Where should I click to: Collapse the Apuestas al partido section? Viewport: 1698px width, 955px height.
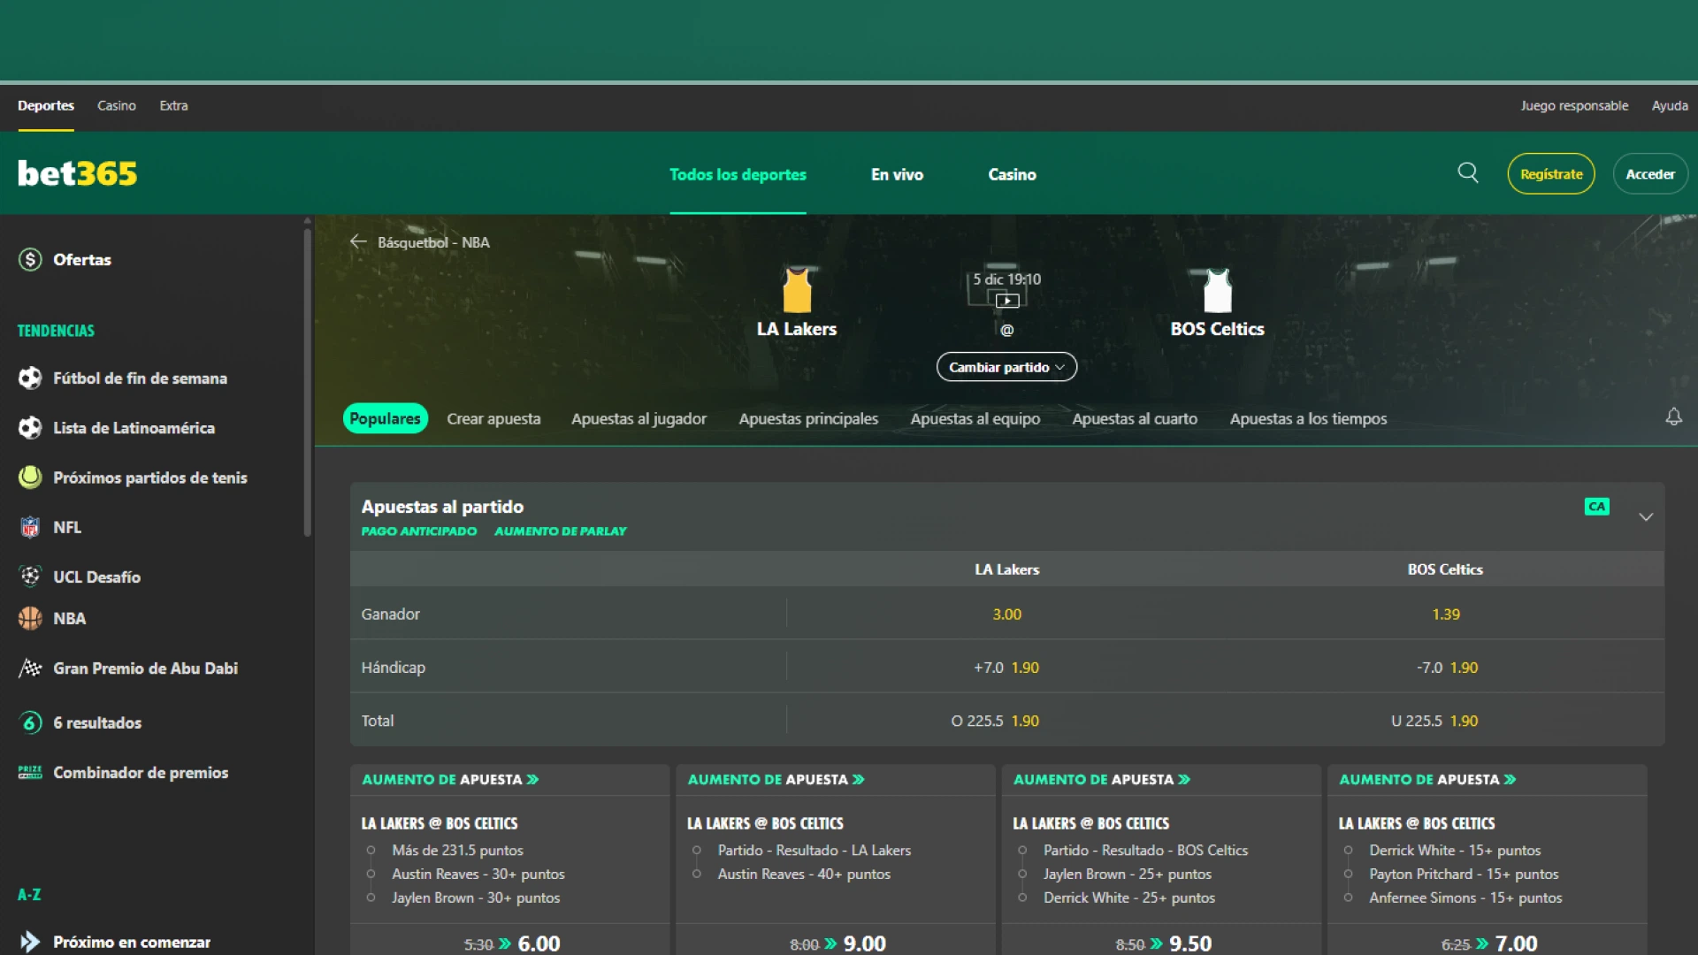[x=1646, y=516]
